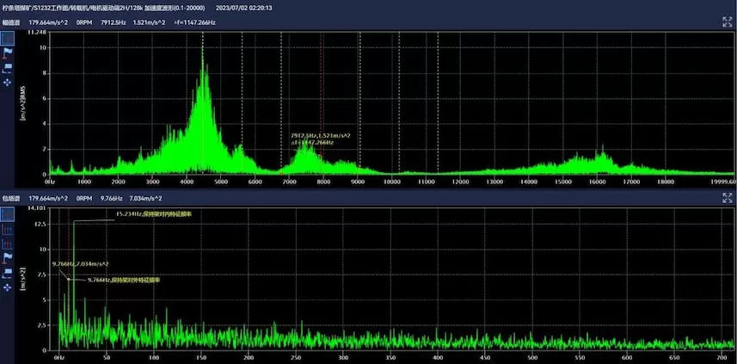Click the 2023/07/02 02:20:13 timestamp
Screen dimensions: 737x364
pyautogui.click(x=244, y=6)
